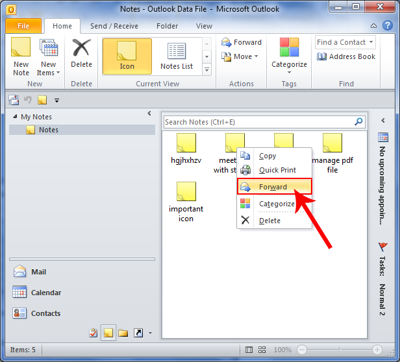Switch to Icon view

(127, 56)
